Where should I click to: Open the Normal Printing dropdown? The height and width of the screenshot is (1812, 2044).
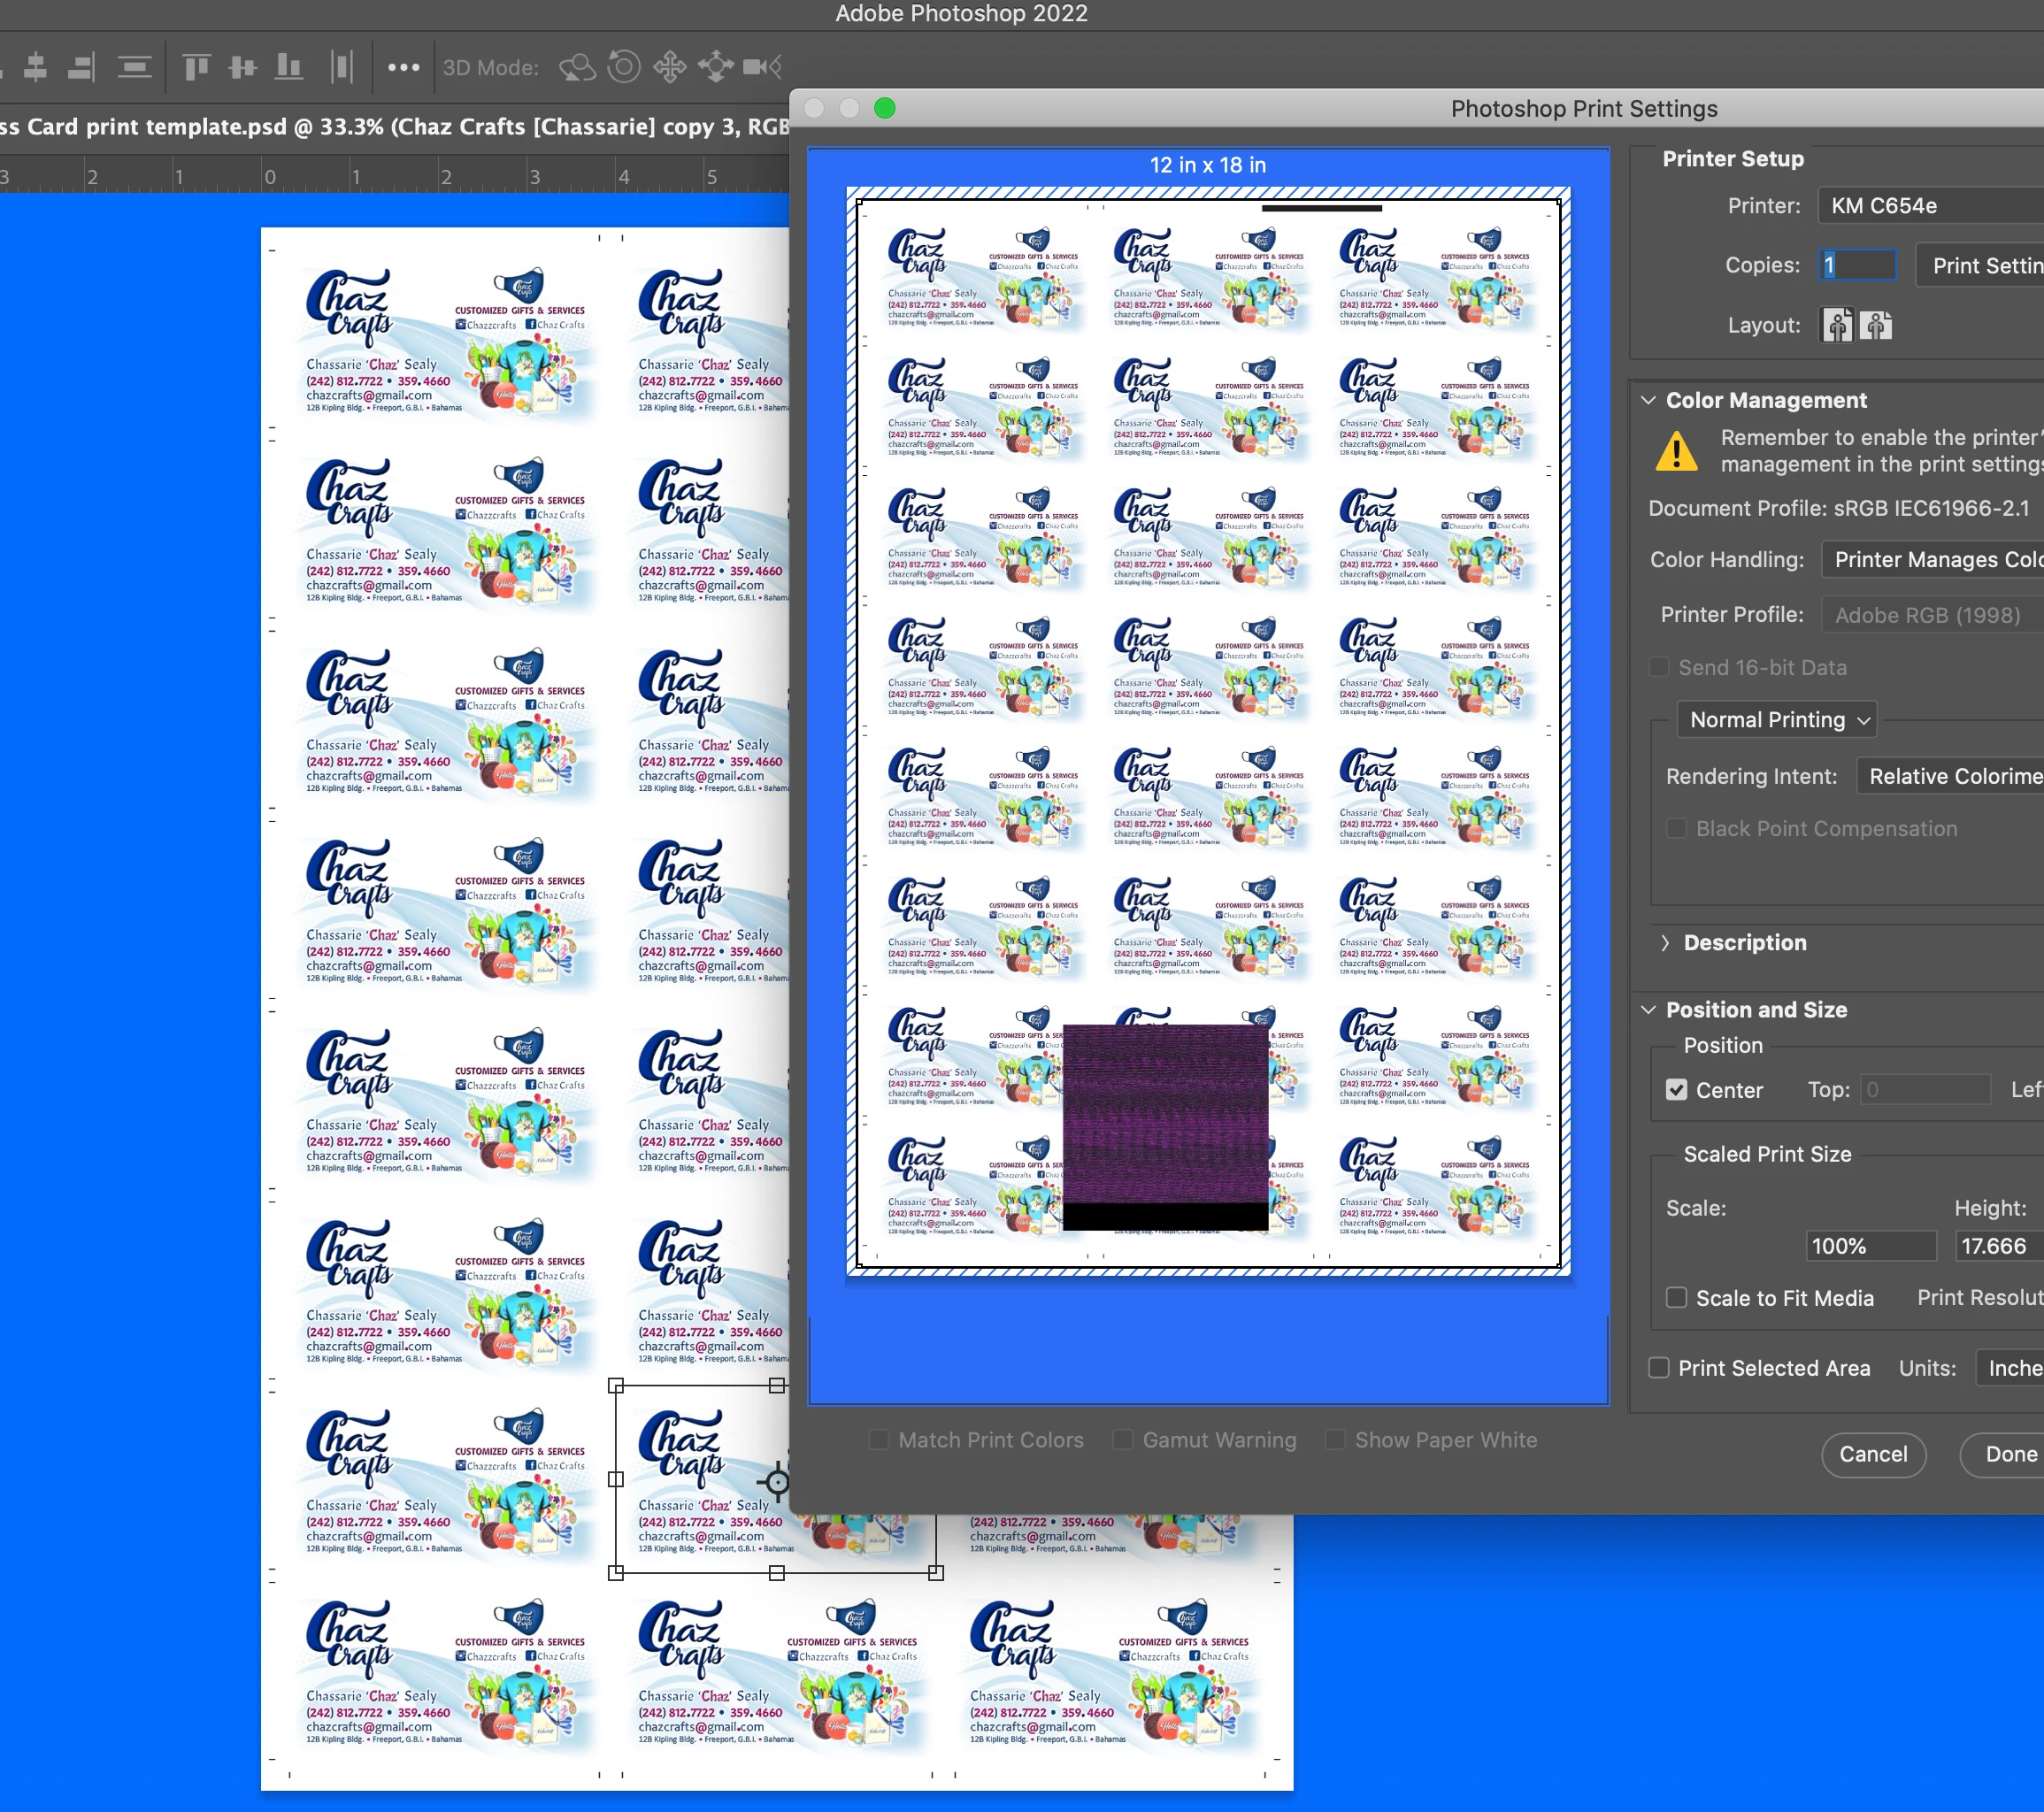(x=1778, y=720)
